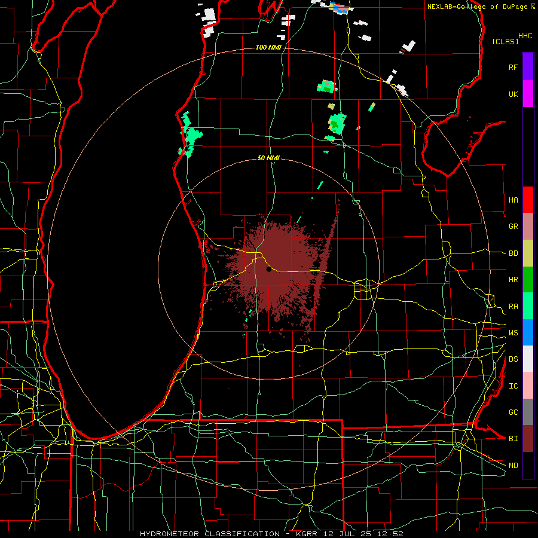
Task: Click the WS legend label
Action: [x=513, y=333]
